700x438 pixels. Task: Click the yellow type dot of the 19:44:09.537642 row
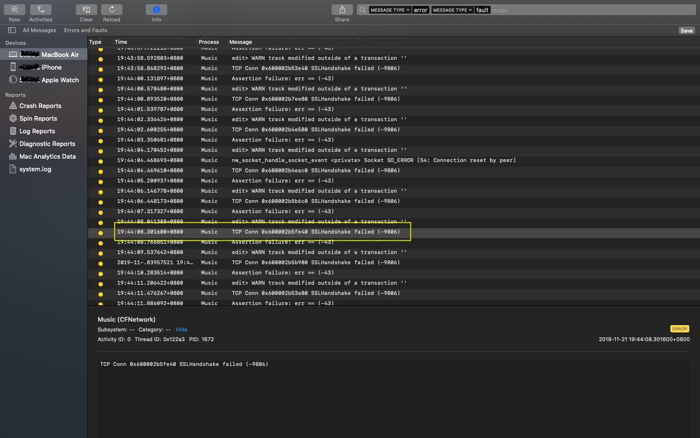pyautogui.click(x=101, y=253)
